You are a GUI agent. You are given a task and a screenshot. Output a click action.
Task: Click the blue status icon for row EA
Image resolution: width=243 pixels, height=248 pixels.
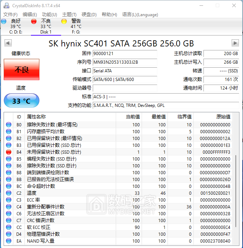pyautogui.click(x=9, y=241)
